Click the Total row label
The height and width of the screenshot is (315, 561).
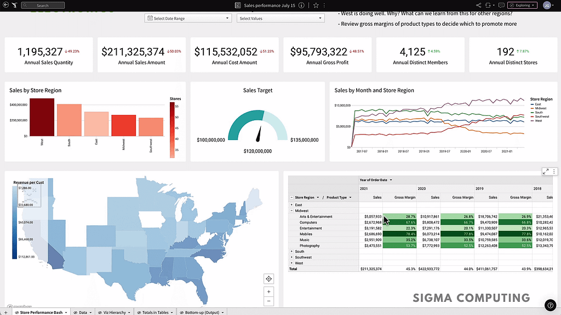293,269
